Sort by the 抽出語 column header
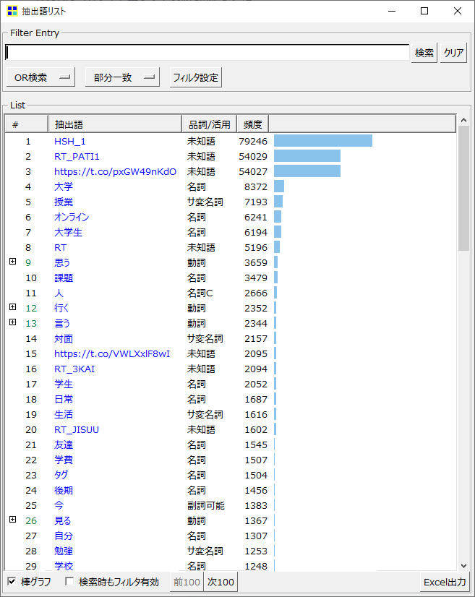The height and width of the screenshot is (597, 475). pos(115,124)
